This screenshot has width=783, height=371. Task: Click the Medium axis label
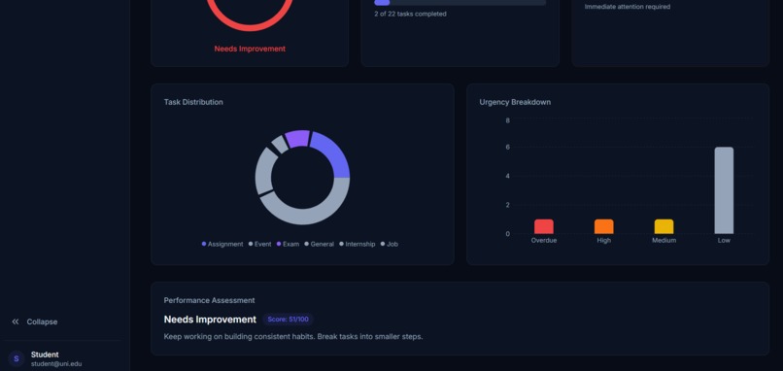(x=664, y=240)
